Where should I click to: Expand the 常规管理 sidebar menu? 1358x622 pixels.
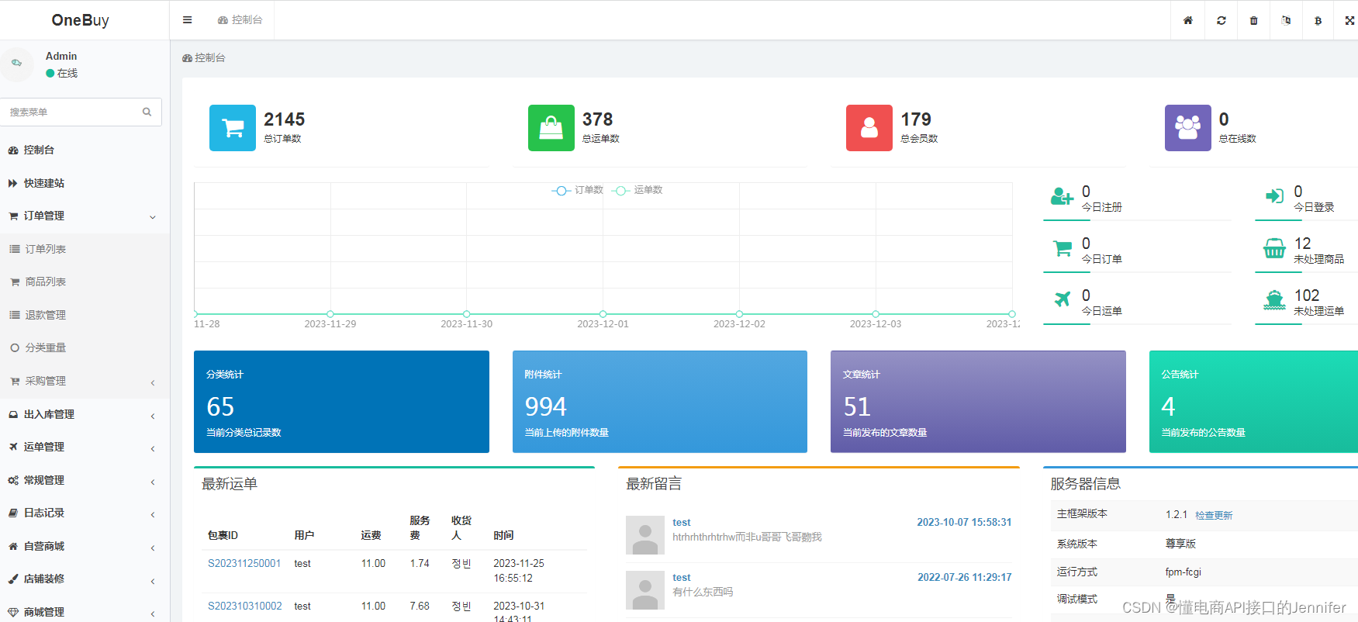[x=85, y=480]
